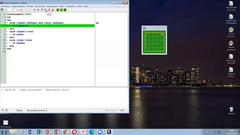
Task: Select the 'Дистанционное обучение' desktop icon
Action: point(231,59)
